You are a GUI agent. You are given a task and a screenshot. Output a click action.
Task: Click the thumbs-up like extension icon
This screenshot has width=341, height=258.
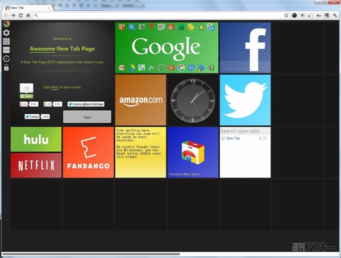[310, 15]
